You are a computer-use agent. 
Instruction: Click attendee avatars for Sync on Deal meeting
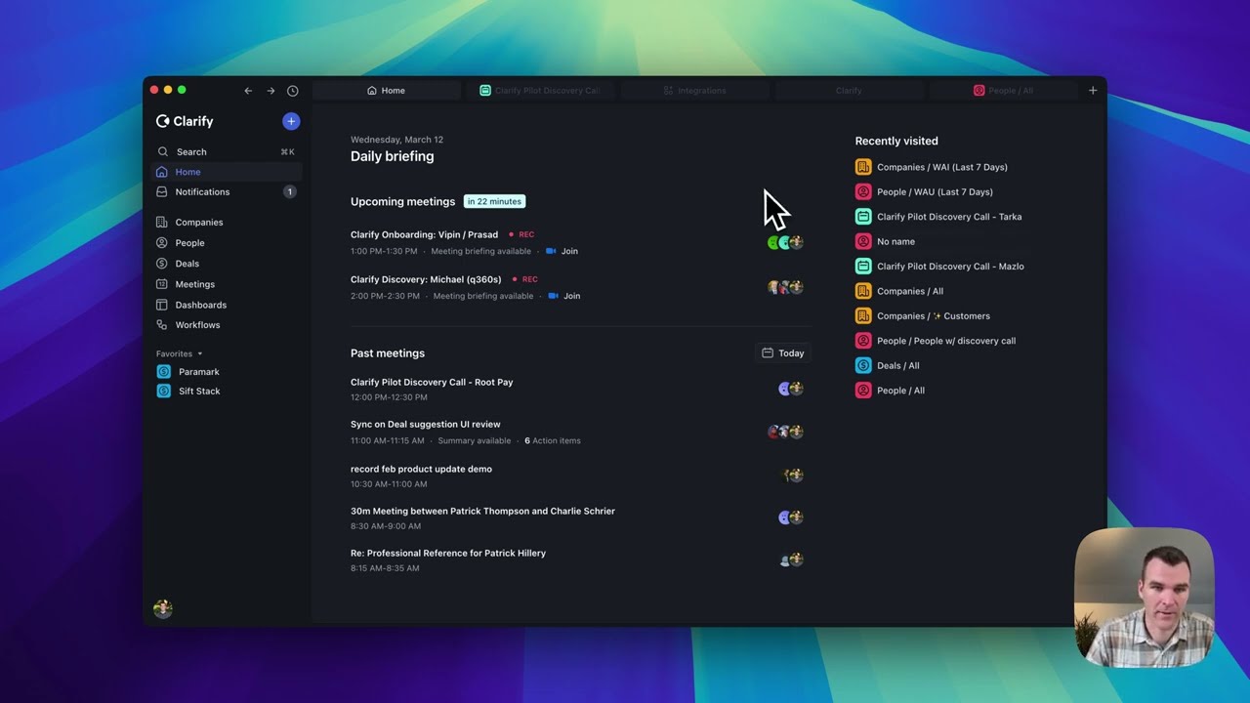pyautogui.click(x=785, y=433)
